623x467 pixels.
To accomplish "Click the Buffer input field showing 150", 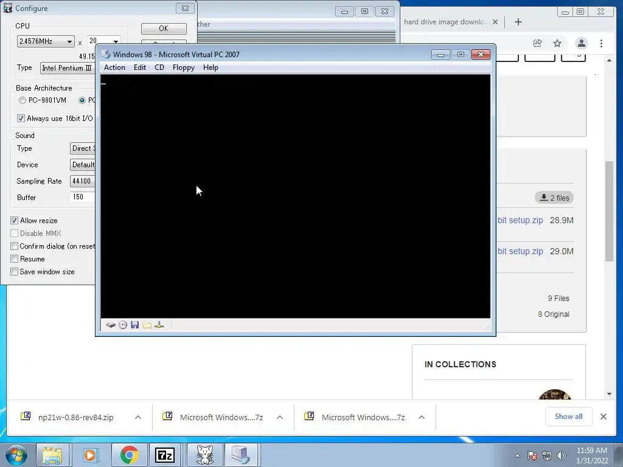I will pos(83,197).
